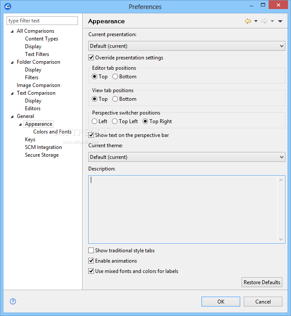Select Colors and Fonts tree item
The image size is (291, 316).
pos(53,132)
